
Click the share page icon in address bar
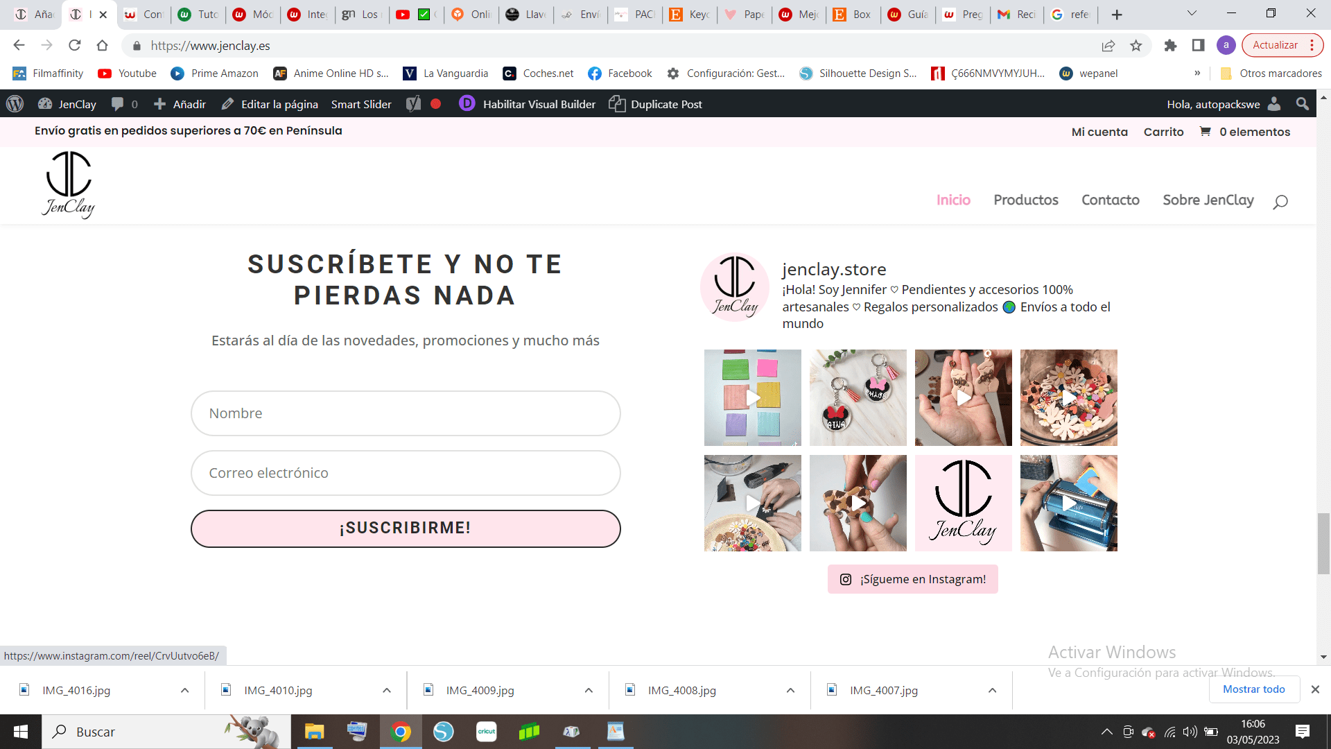(x=1108, y=45)
